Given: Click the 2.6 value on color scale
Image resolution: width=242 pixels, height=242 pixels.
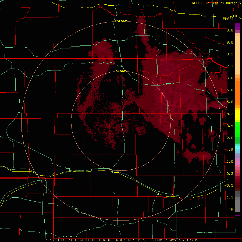Looking at the screenshot, I should 230,138.
